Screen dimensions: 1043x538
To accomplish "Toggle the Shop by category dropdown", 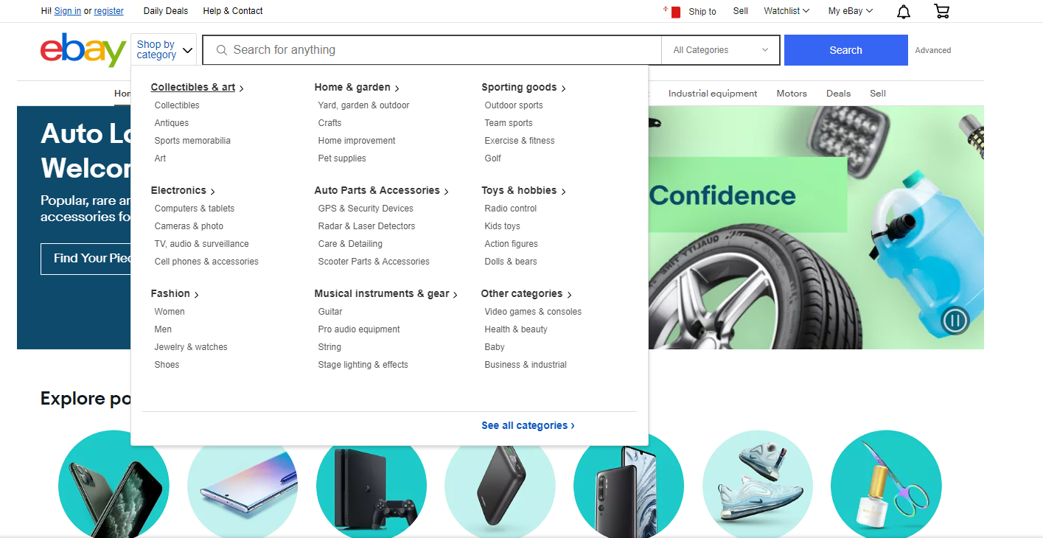I will tap(164, 50).
